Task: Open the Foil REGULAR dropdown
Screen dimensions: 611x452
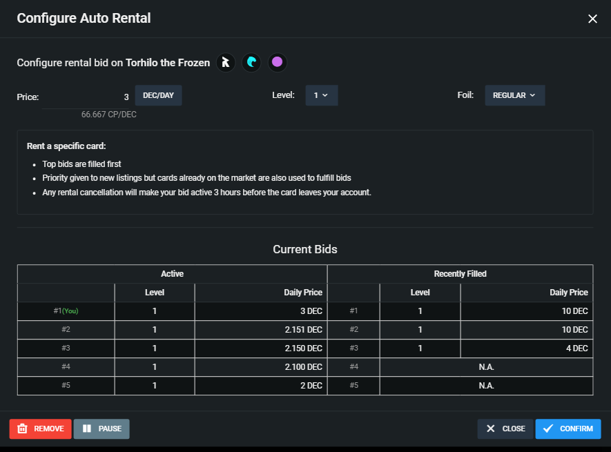Action: (515, 95)
